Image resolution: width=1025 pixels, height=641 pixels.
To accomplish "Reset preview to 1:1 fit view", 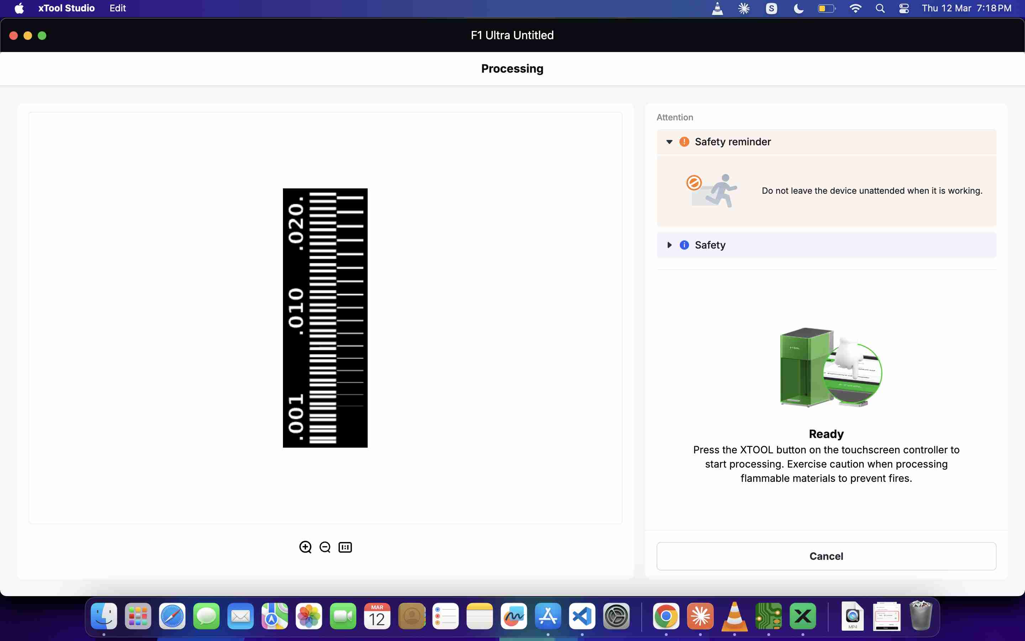I will [345, 547].
